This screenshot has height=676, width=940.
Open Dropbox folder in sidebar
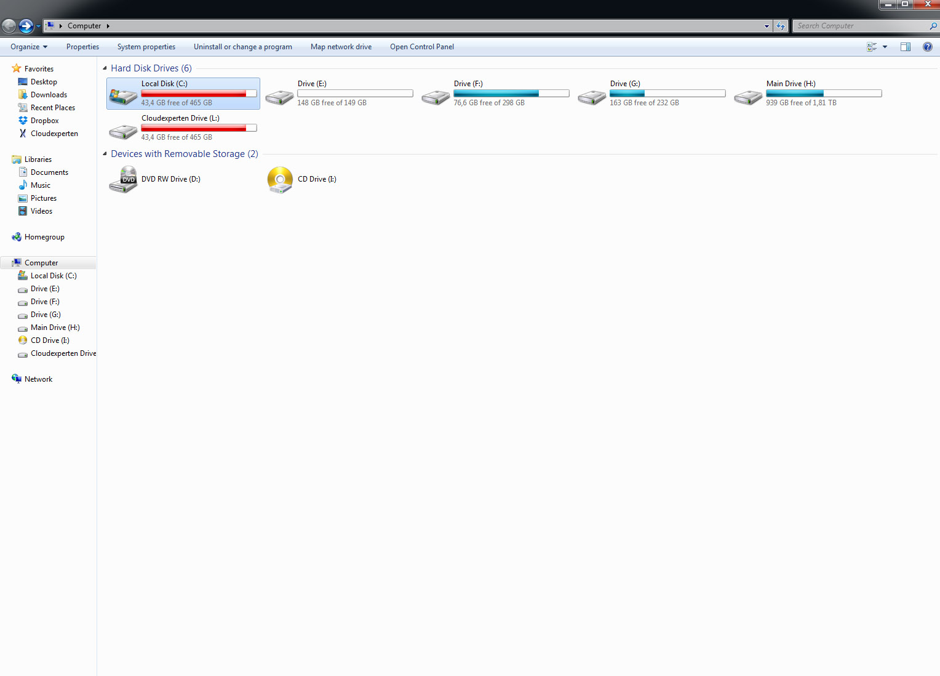click(44, 121)
